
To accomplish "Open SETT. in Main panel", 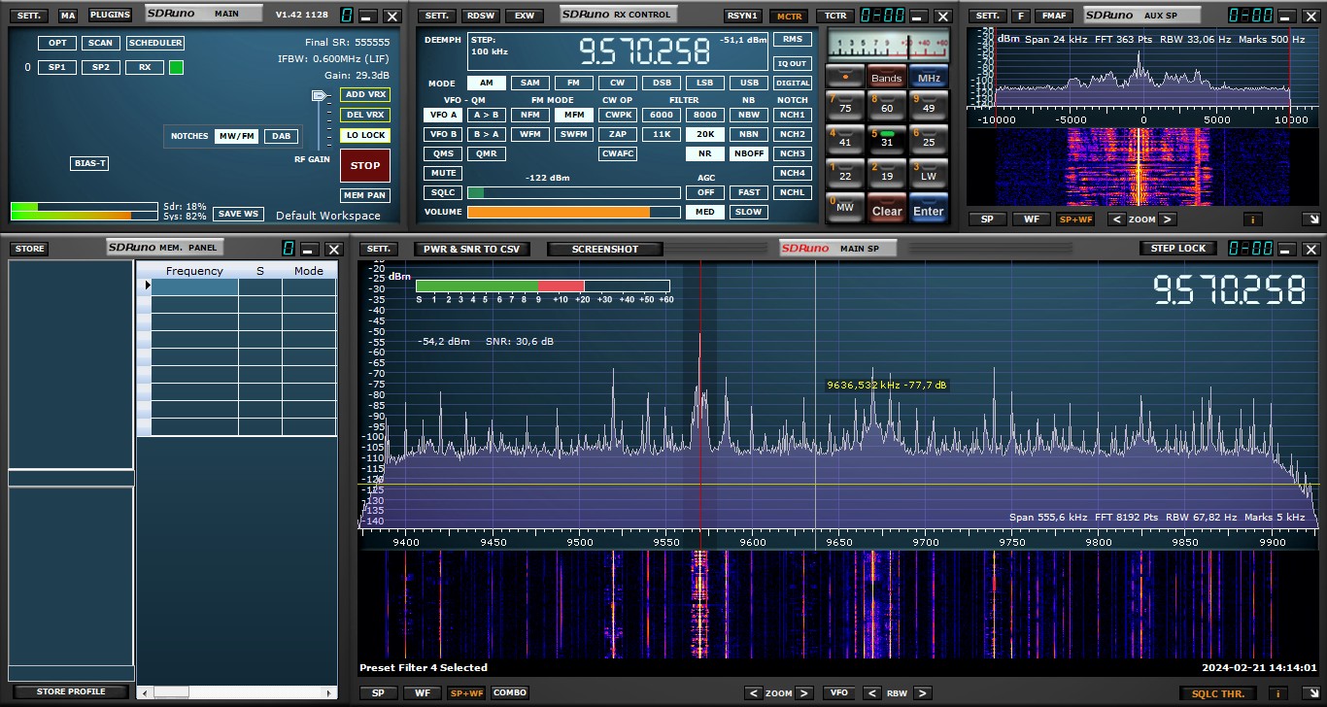I will [29, 16].
